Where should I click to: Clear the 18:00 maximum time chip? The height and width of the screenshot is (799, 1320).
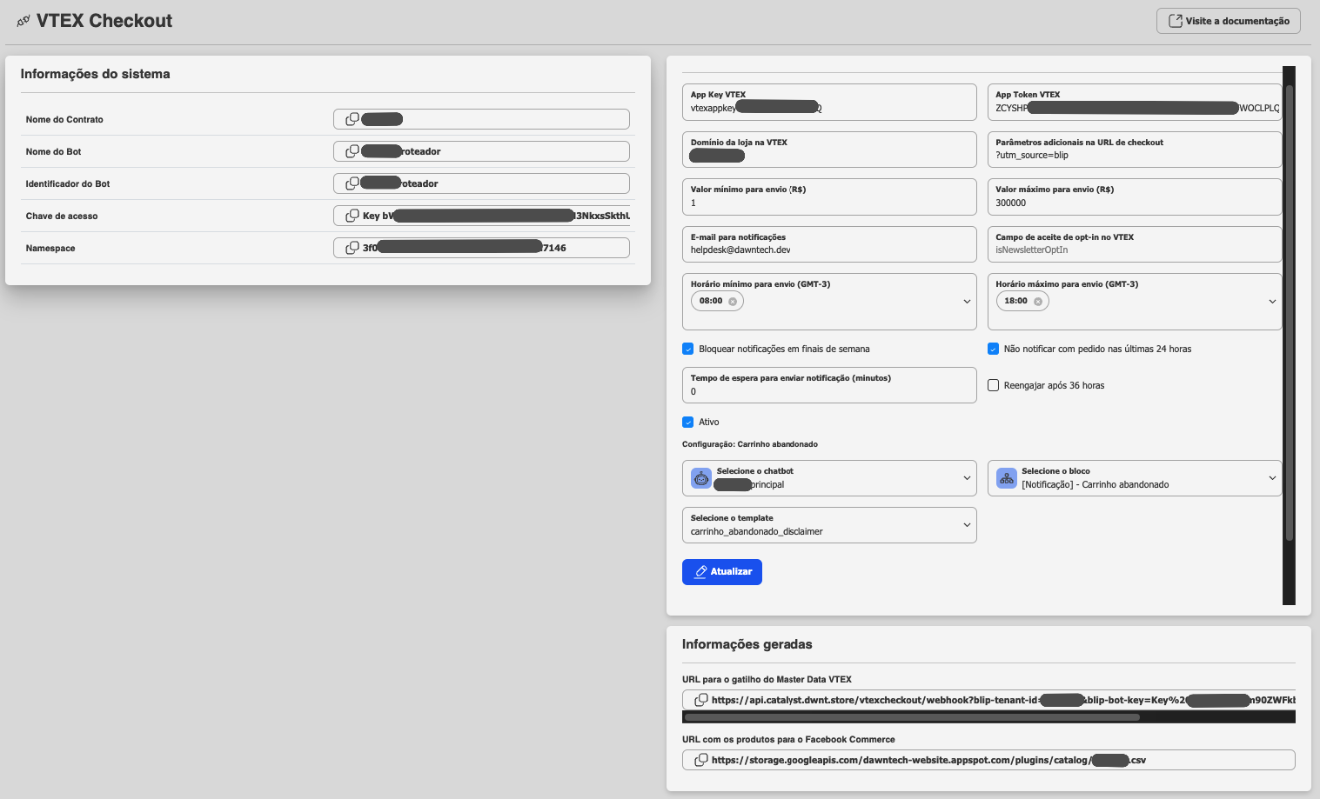point(1038,302)
